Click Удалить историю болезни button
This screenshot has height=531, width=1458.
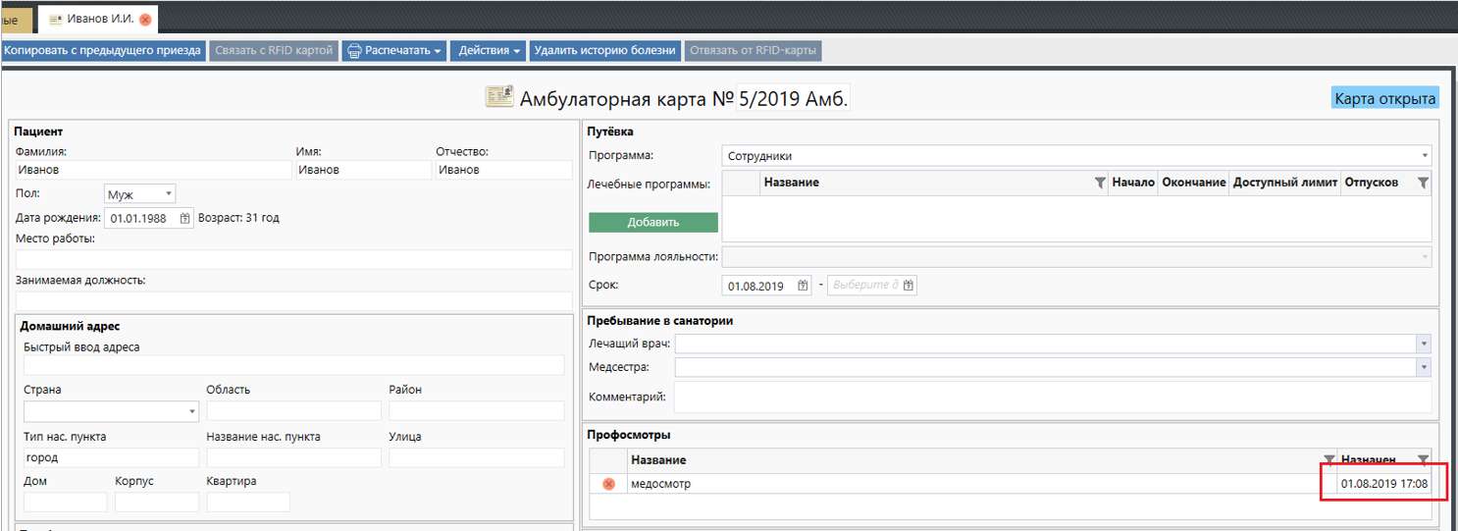604,50
